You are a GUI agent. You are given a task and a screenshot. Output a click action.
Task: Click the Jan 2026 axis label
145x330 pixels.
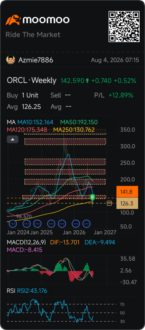tap(74, 232)
